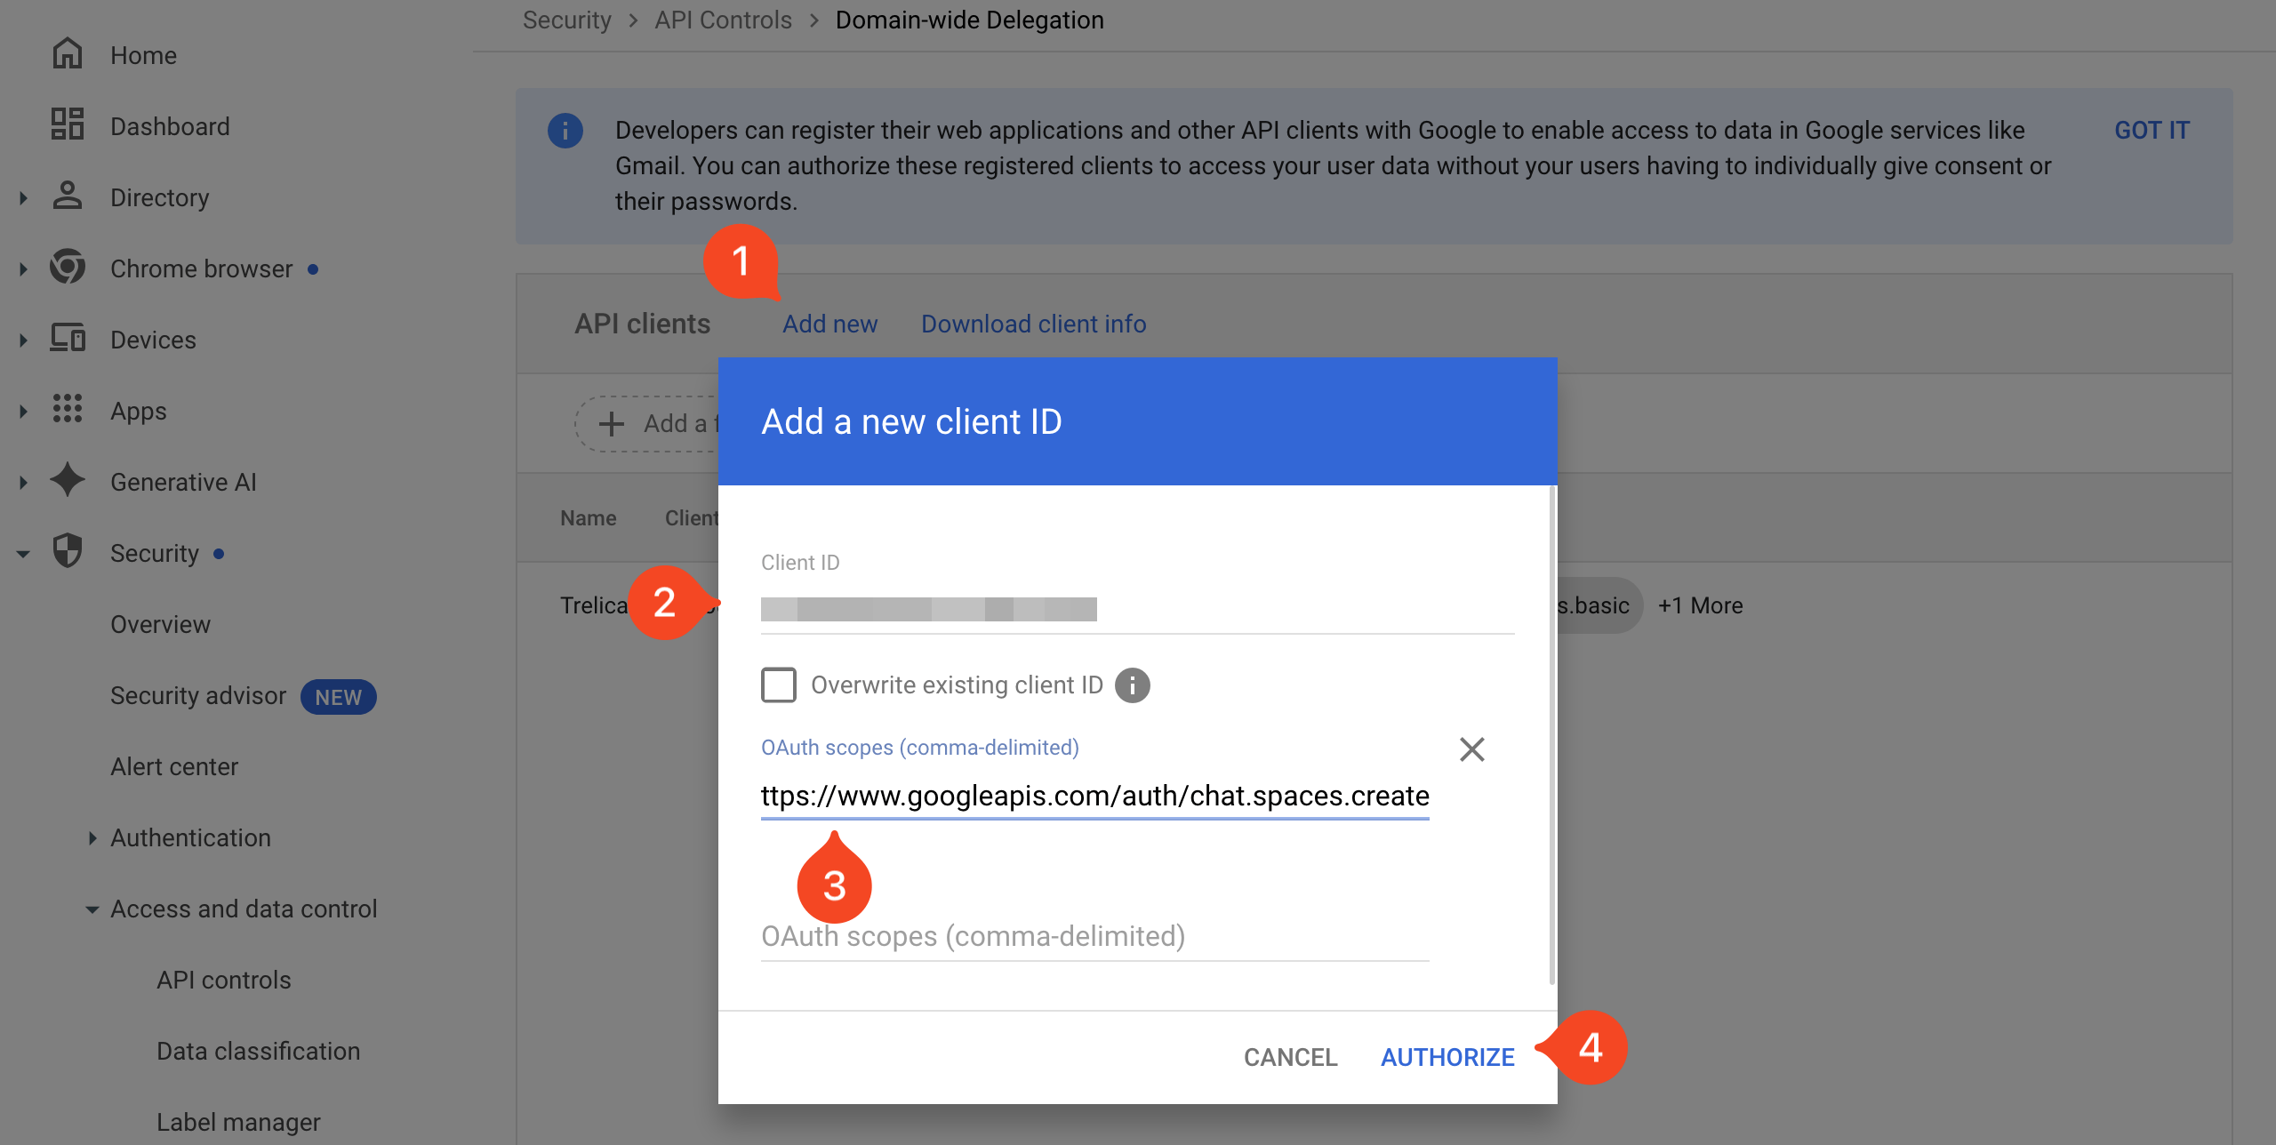Click the Devices icon
Screen dimensions: 2276x1145
68,338
